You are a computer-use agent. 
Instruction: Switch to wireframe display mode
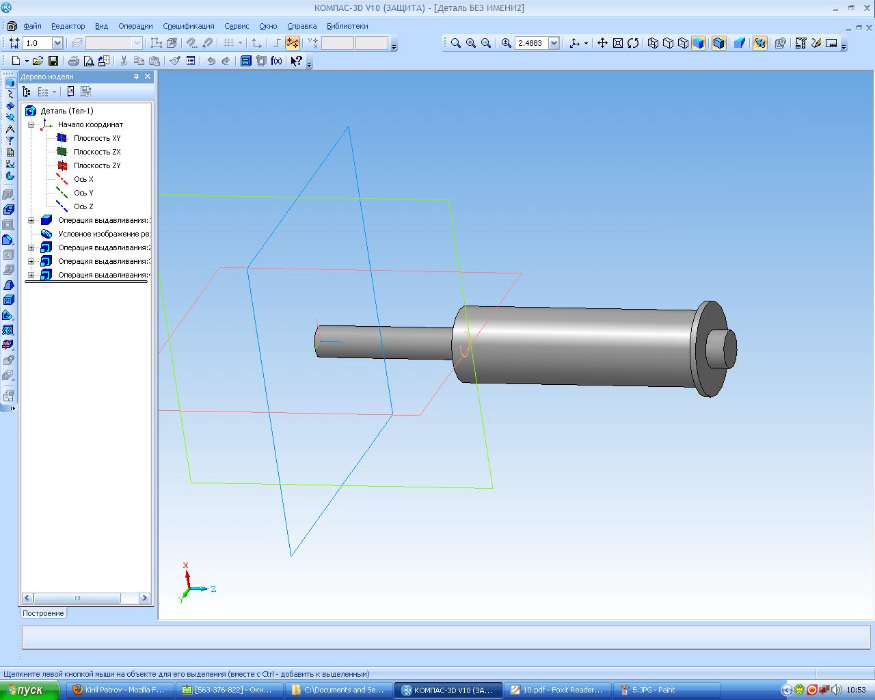[x=653, y=43]
